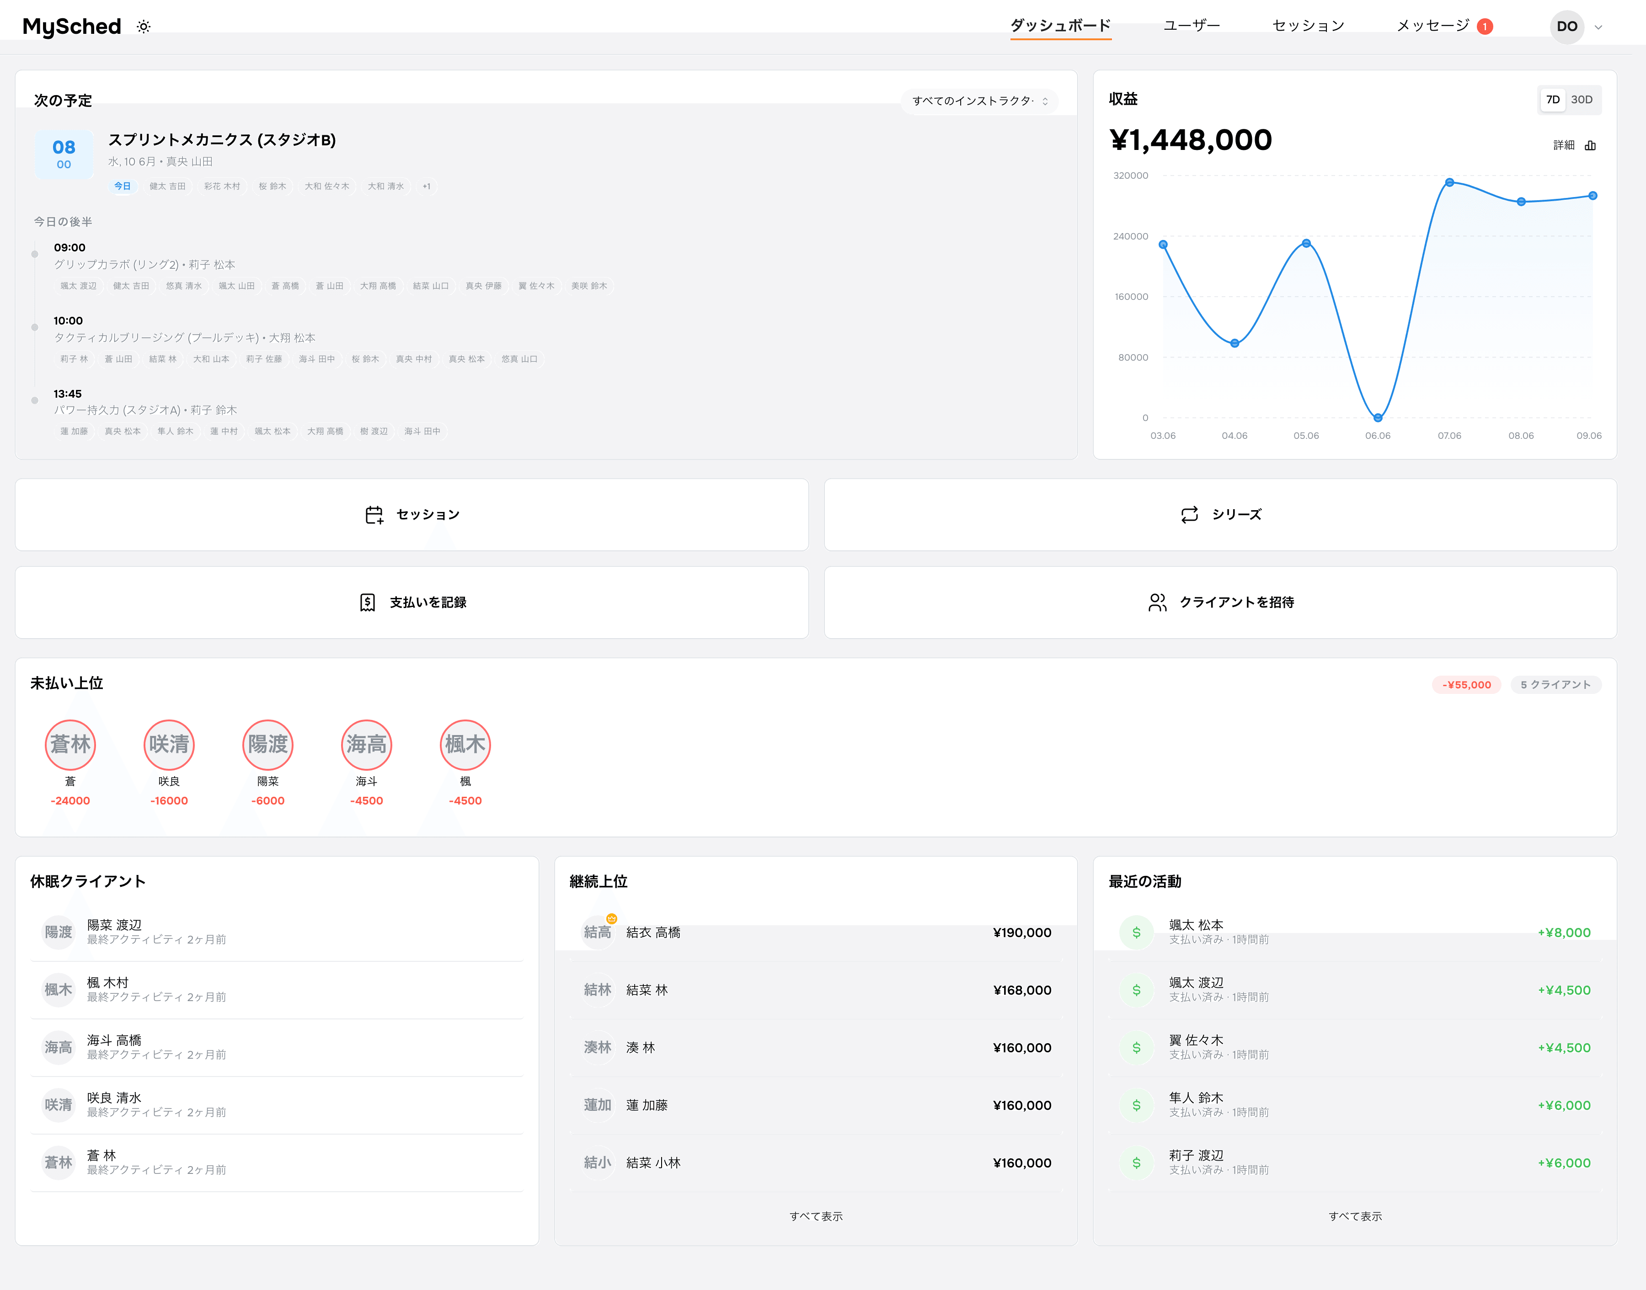This screenshot has width=1646, height=1290.
Task: Click the 06.06 data point on revenue chart
Action: tap(1378, 418)
